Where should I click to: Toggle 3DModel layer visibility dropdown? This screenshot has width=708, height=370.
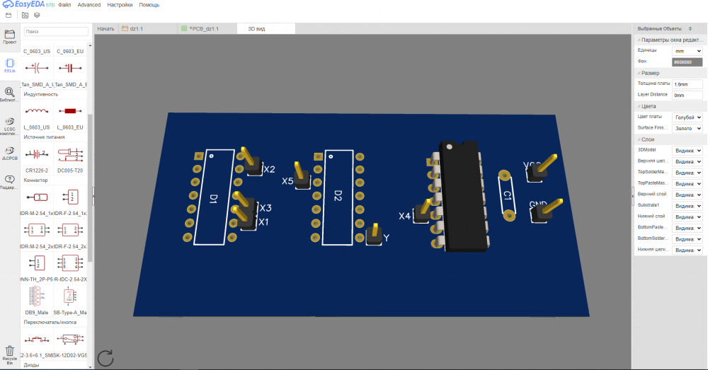point(687,151)
